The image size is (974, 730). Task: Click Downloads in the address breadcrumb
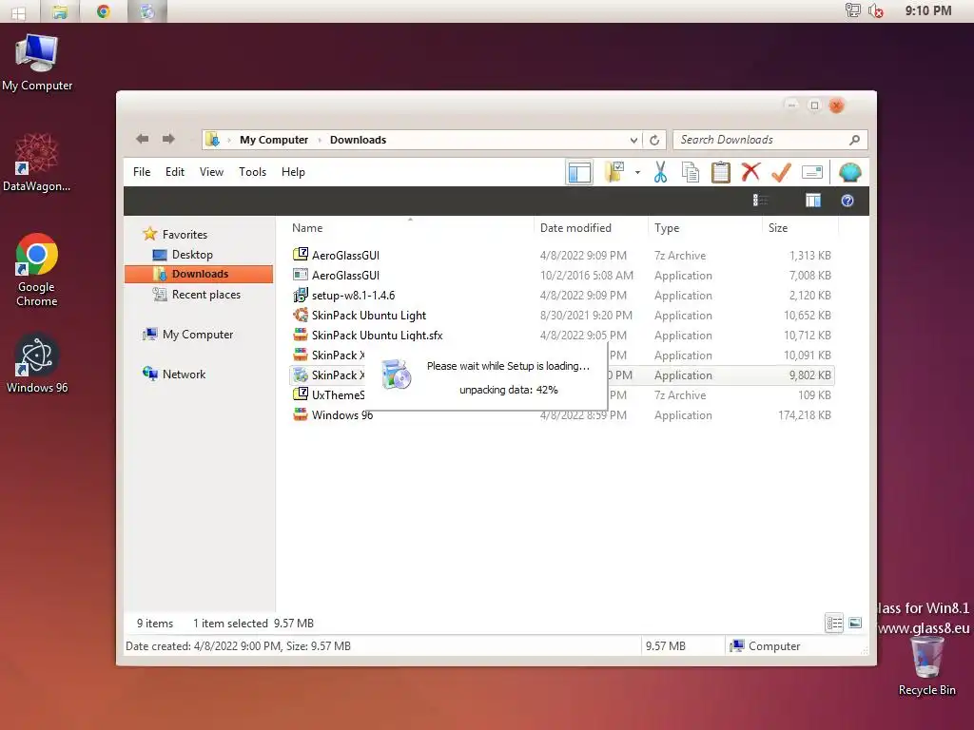[x=358, y=141]
